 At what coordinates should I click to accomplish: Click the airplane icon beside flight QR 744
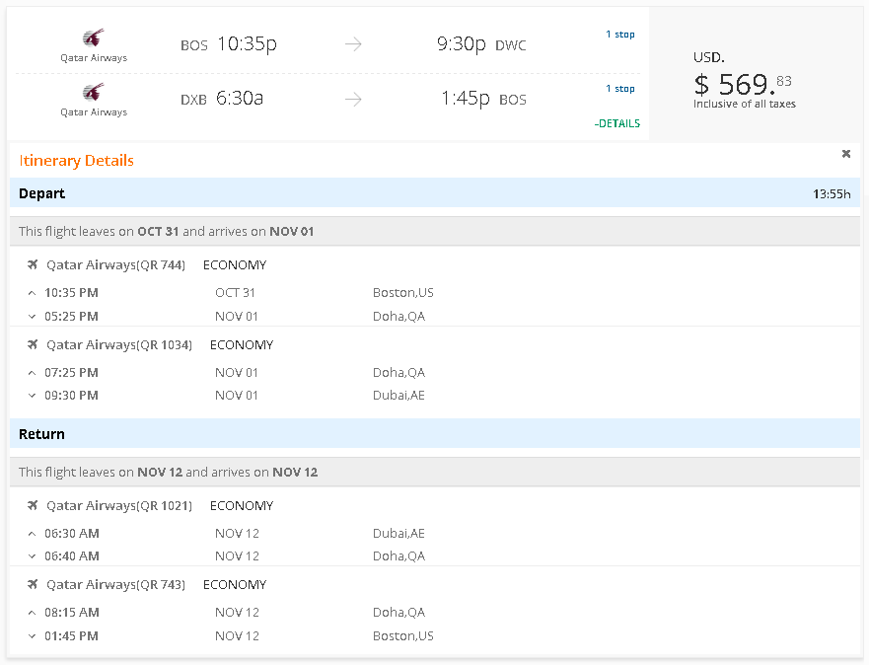(33, 264)
